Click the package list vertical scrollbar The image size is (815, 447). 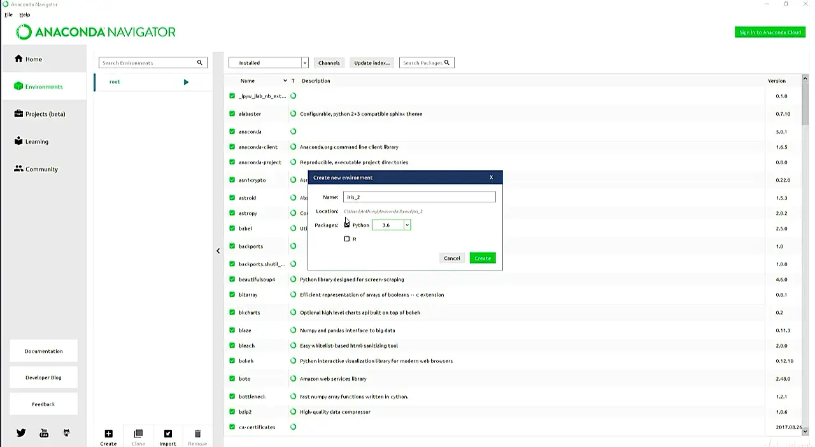coord(805,103)
